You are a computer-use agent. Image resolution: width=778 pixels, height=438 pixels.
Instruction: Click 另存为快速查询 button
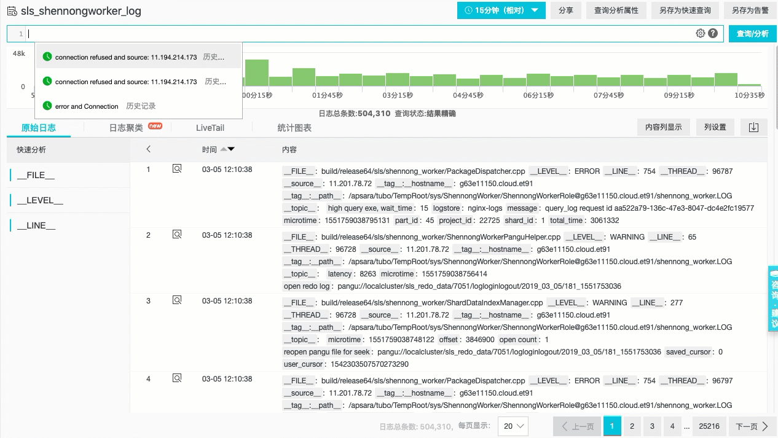point(685,10)
